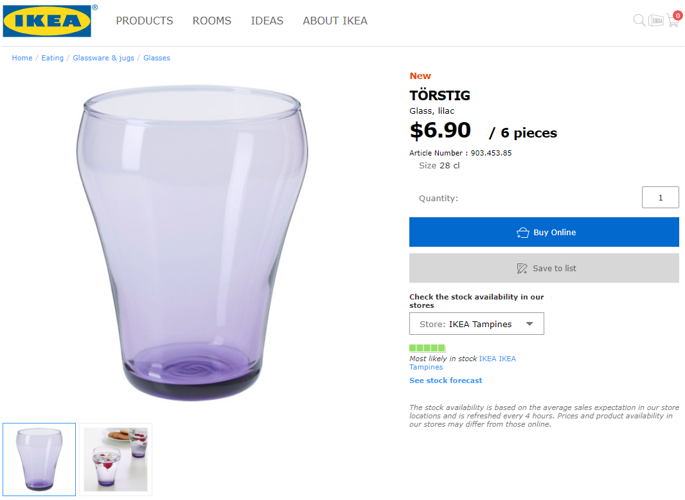The image size is (685, 500).
Task: Open the shopping cart icon
Action: pos(673,21)
